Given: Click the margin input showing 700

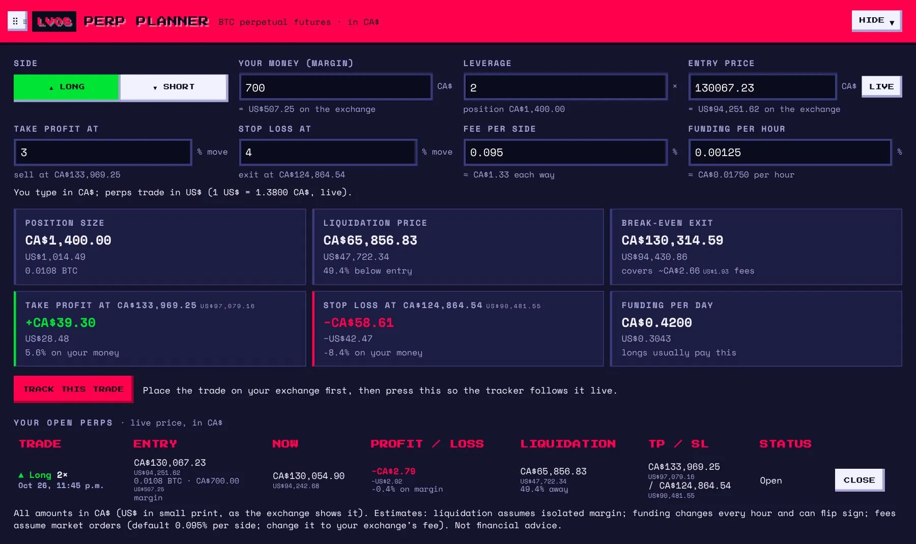Looking at the screenshot, I should click(x=336, y=87).
